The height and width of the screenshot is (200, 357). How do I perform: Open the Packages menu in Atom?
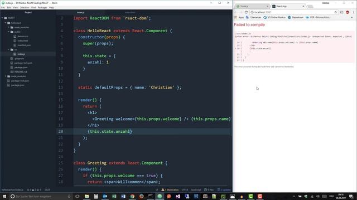[42, 7]
